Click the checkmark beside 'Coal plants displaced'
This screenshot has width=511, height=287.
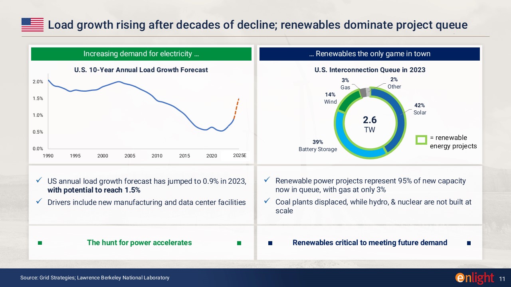coord(267,202)
